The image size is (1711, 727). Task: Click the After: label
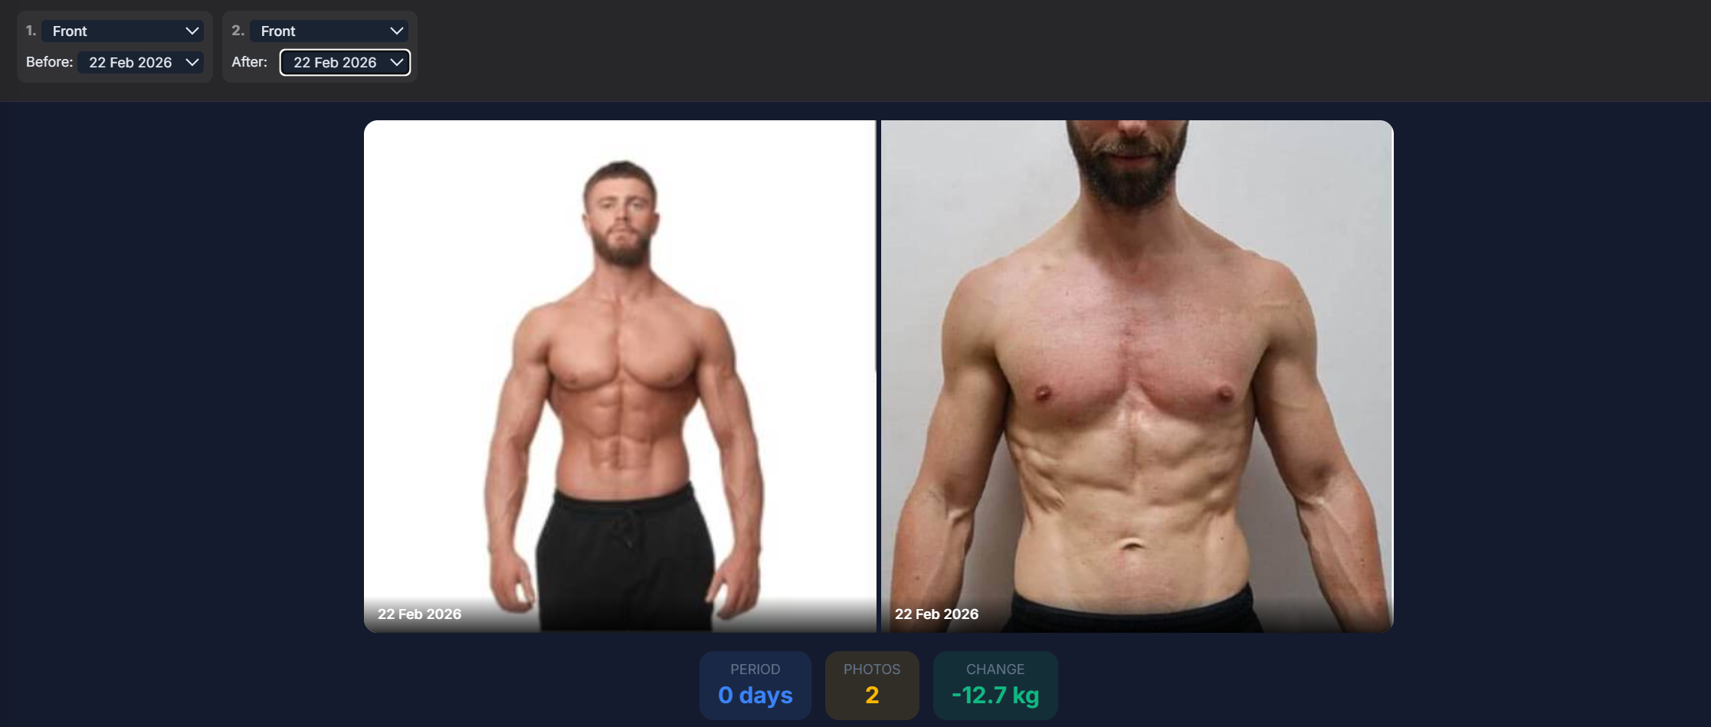tap(249, 62)
